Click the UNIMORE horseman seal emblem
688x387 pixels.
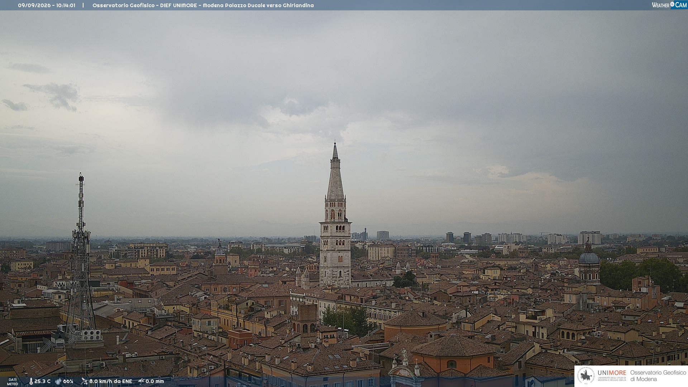586,376
